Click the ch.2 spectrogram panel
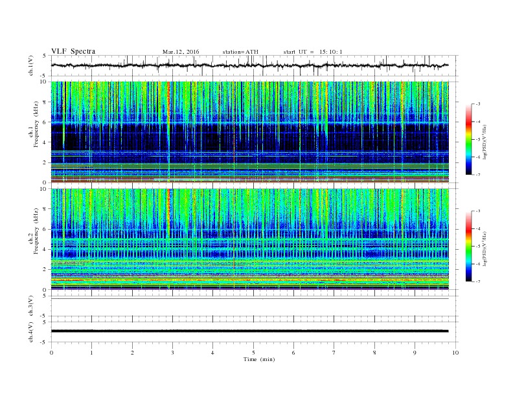Screen dimensions: 513x396 point(250,239)
